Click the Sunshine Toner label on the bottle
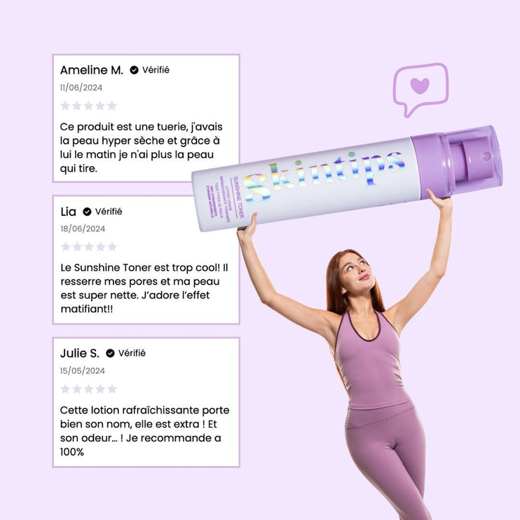The image size is (520, 520). coord(239,197)
